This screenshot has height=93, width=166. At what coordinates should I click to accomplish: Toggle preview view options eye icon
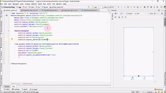point(115,17)
